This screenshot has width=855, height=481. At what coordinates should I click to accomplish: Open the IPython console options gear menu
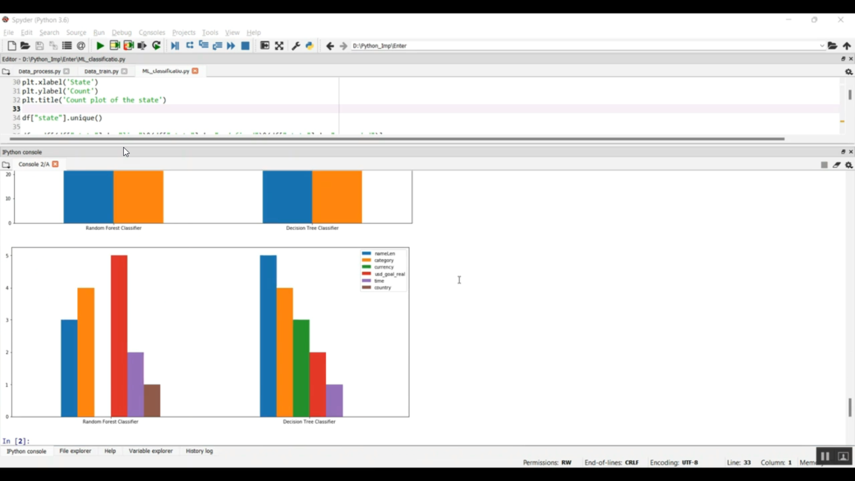[849, 165]
